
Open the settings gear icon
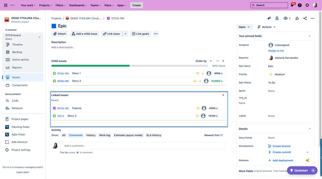[x=307, y=5]
